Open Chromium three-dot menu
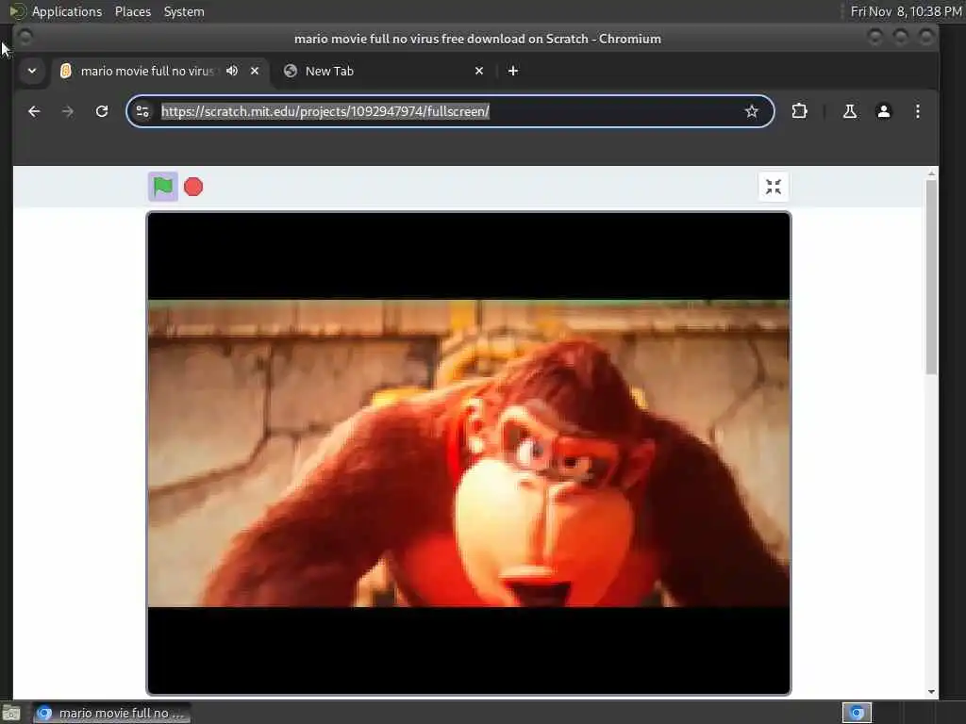Screen dimensions: 966x724 click(917, 111)
